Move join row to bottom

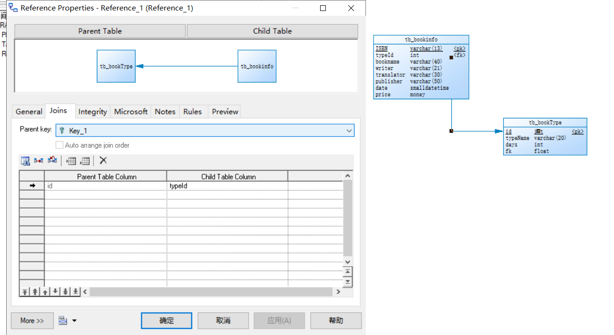[x=76, y=292]
